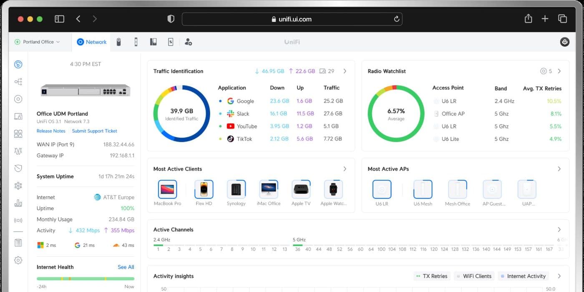This screenshot has width=584, height=292.
Task: Expand Radio Watchlist panel chevron
Action: coord(559,71)
